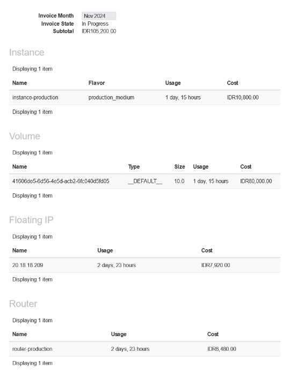Sort Instance table by Name column header

point(19,83)
